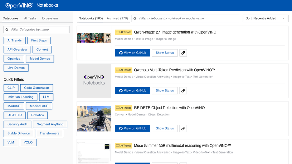Open Muse Glimmer-30B notebook thumbnail
Viewport: 292px width, 164px height.
pos(94,152)
